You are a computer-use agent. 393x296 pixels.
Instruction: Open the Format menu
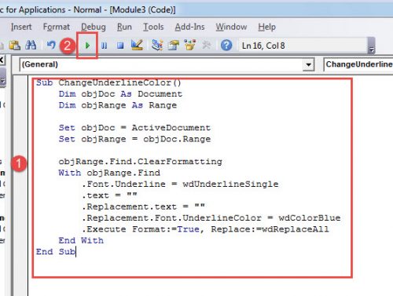point(57,27)
